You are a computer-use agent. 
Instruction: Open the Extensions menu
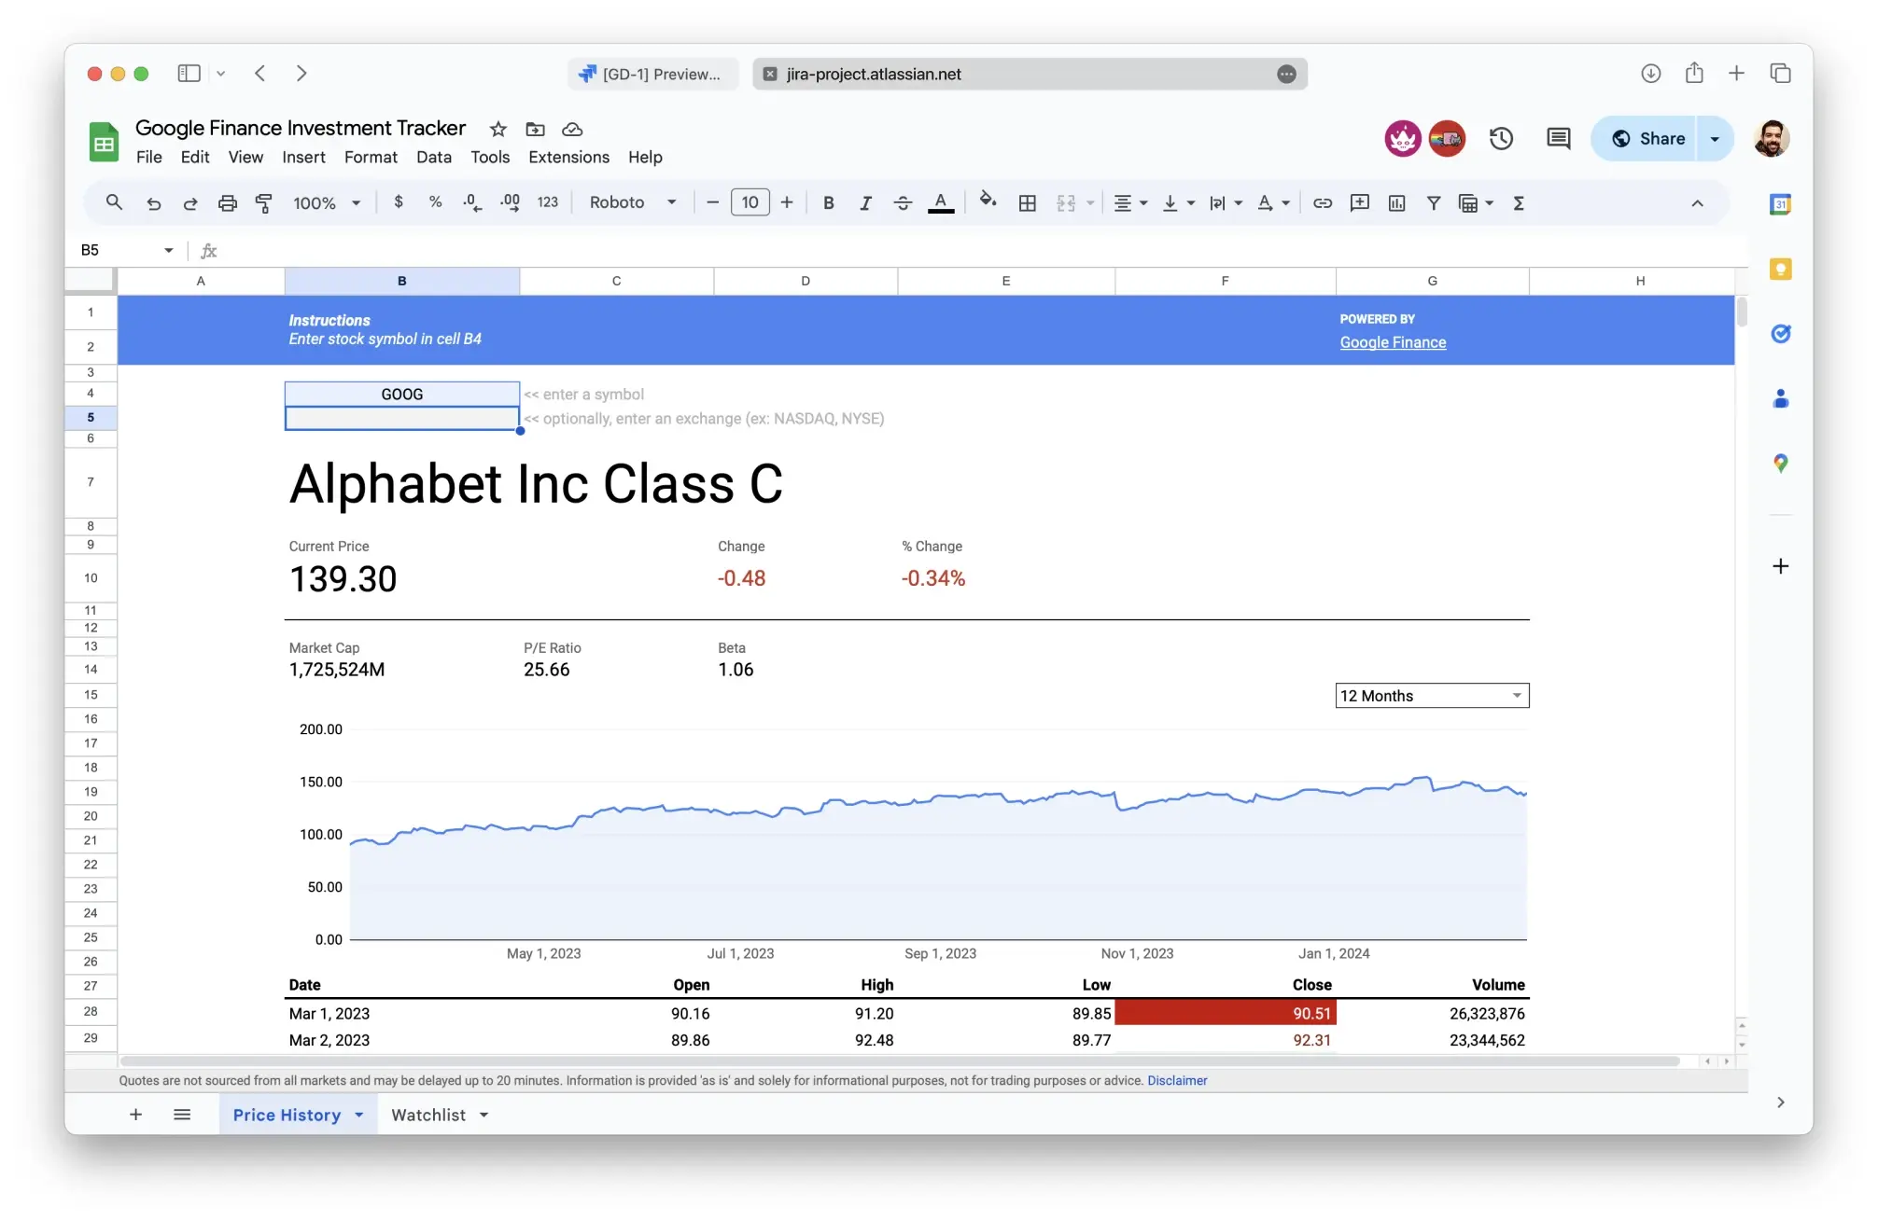(568, 157)
